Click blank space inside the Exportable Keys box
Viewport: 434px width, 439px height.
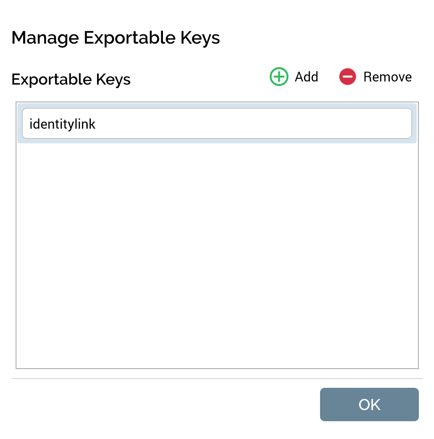coord(217,289)
